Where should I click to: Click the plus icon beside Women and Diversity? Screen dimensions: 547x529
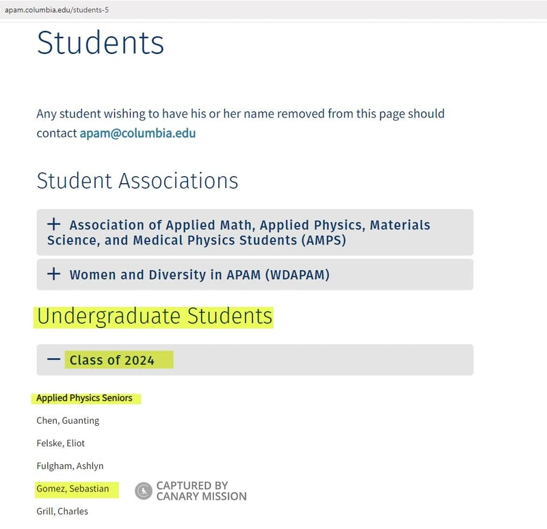(54, 275)
